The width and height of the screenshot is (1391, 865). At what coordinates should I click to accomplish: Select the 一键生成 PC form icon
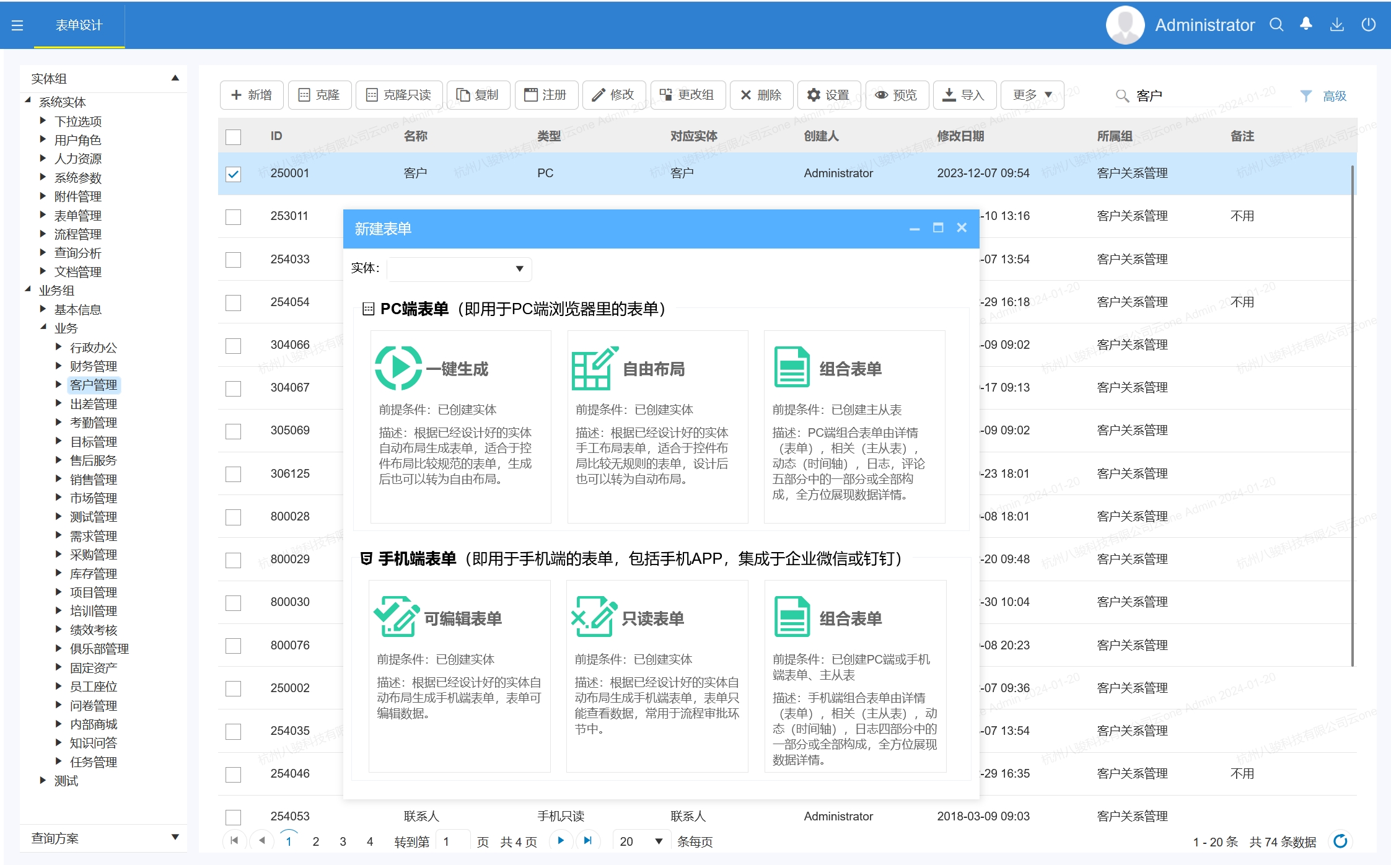(x=398, y=368)
